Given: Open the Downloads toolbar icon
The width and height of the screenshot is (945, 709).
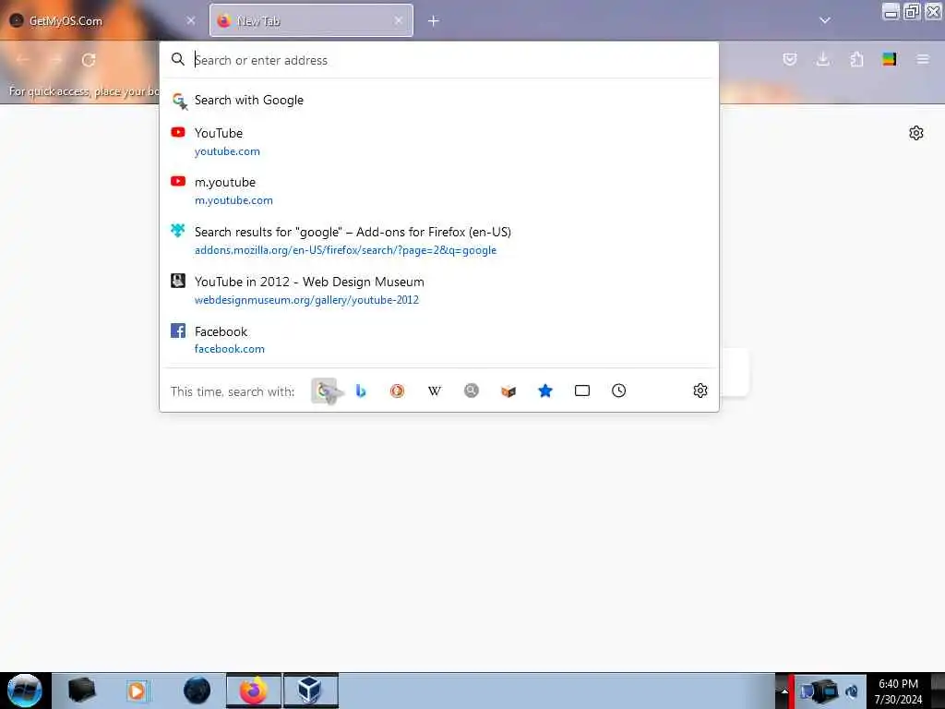Looking at the screenshot, I should [822, 59].
